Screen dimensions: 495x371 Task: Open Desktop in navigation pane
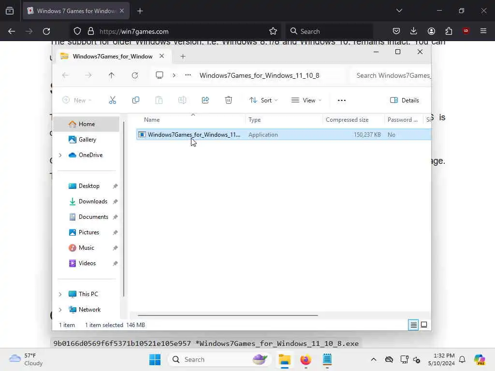click(x=86, y=186)
